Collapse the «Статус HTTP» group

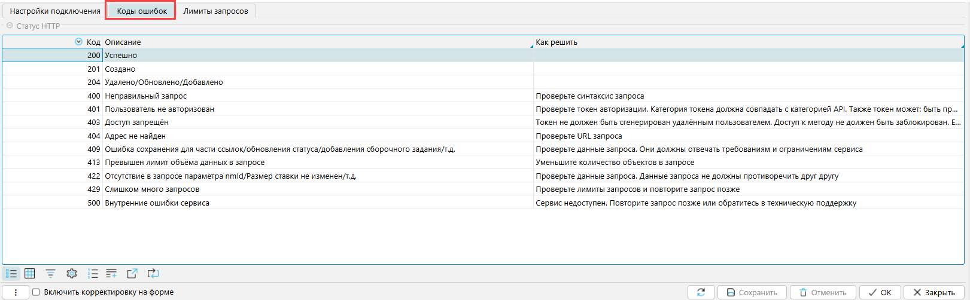(x=10, y=26)
